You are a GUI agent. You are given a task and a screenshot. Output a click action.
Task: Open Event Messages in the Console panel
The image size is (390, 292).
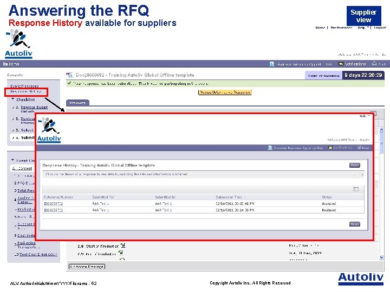click(x=24, y=86)
